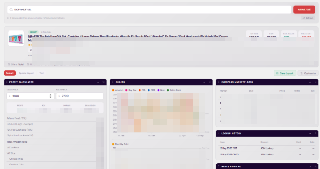Image resolution: width=320 pixels, height=169 pixels.
Task: Click the Offers: 1 total label
Action: coord(16,64)
